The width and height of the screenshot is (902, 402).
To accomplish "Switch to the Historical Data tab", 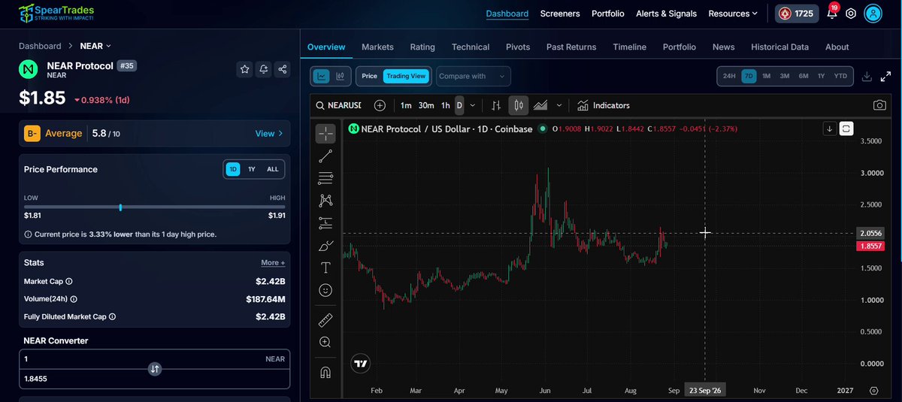I will coord(779,47).
